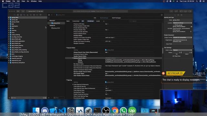Toggle the Wrap lines checkbox
The image size is (207, 116).
pyautogui.click(x=173, y=56)
